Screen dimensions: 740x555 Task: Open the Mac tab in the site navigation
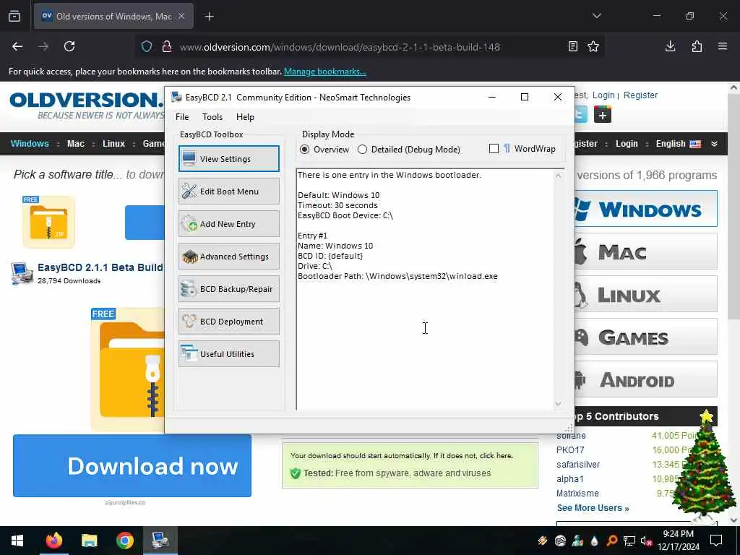coord(75,144)
